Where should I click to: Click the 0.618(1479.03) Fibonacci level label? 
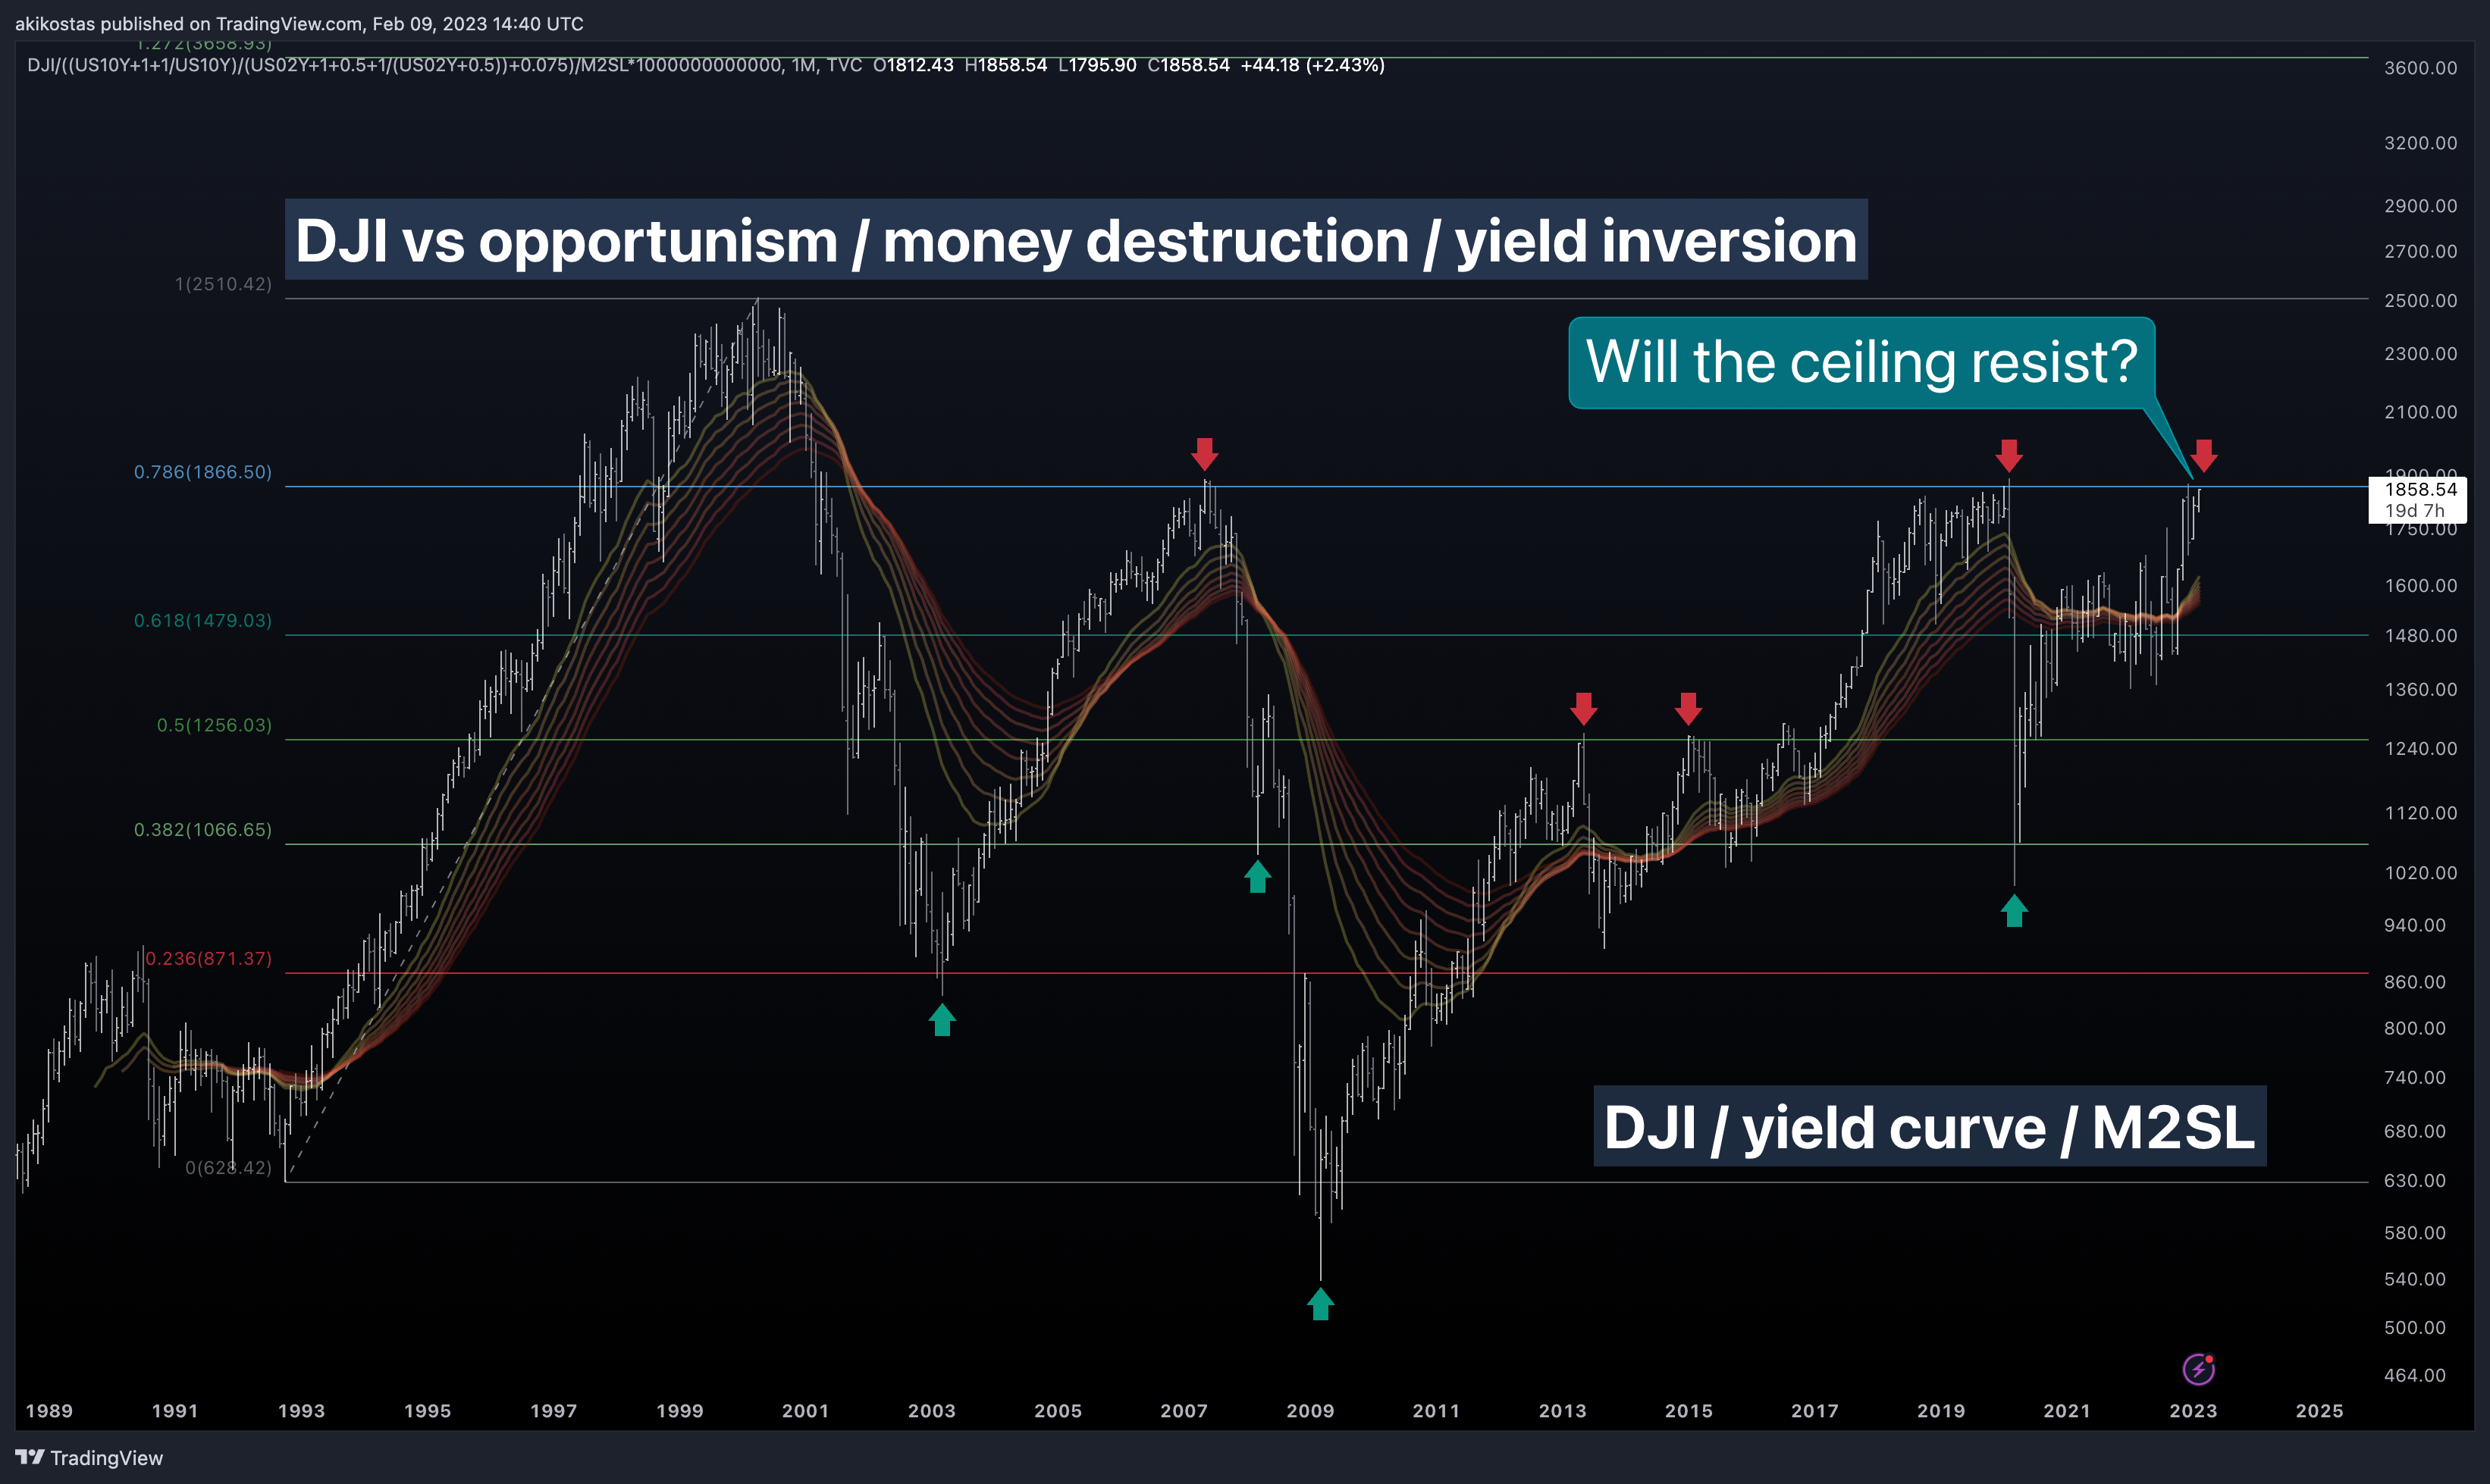pyautogui.click(x=203, y=621)
